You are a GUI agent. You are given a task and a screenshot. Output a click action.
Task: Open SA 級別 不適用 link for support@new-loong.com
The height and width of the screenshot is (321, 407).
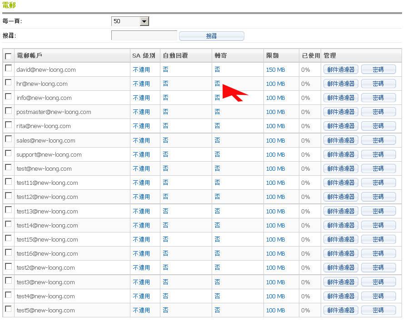click(x=141, y=155)
